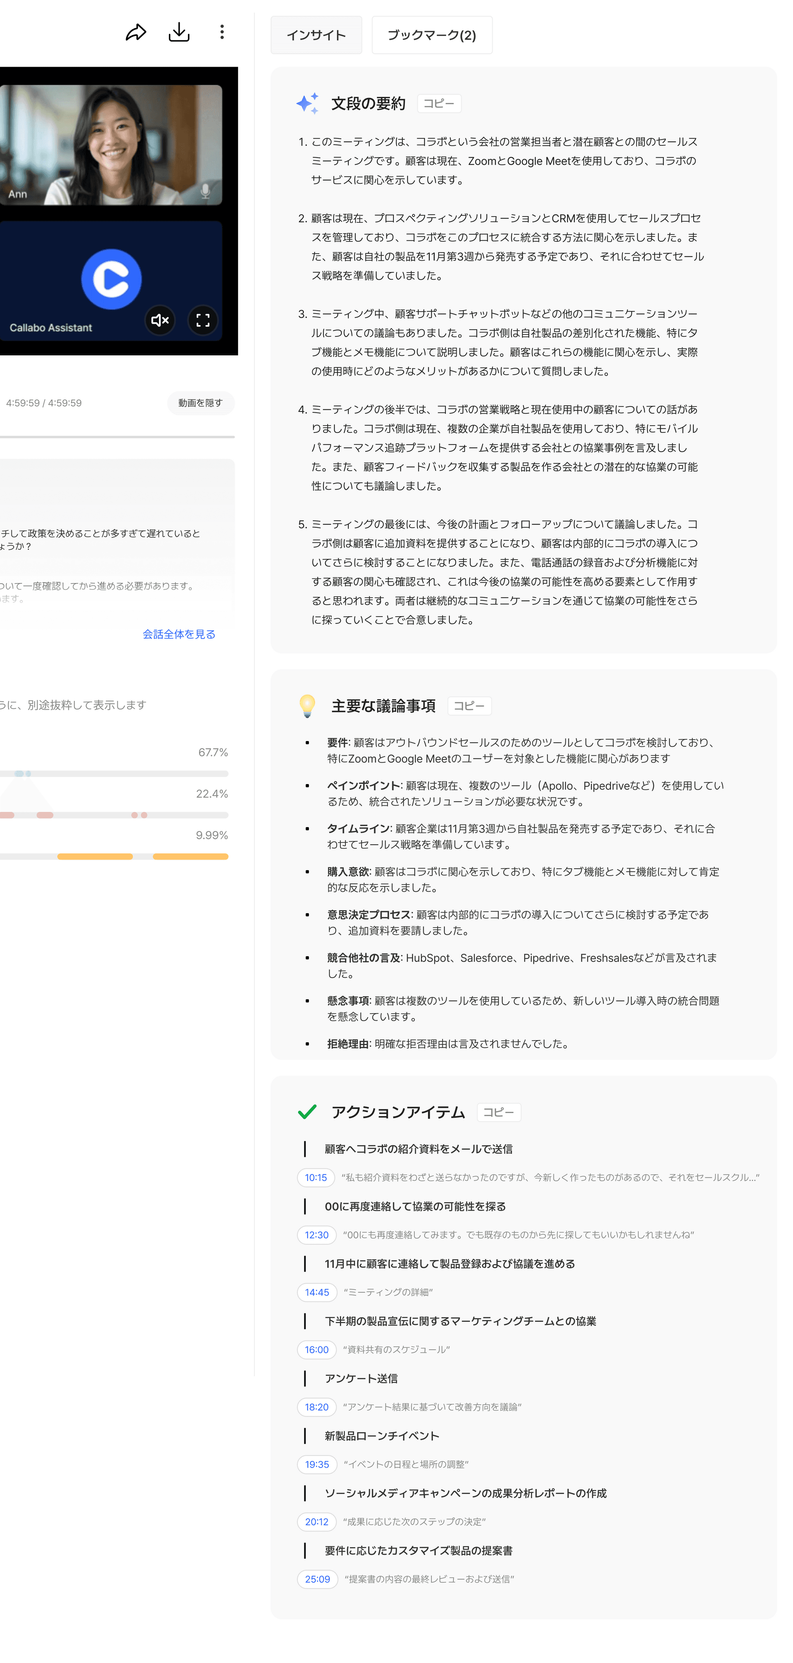The width and height of the screenshot is (793, 1663).
Task: Click Ann's video thumbnail
Action: [111, 145]
